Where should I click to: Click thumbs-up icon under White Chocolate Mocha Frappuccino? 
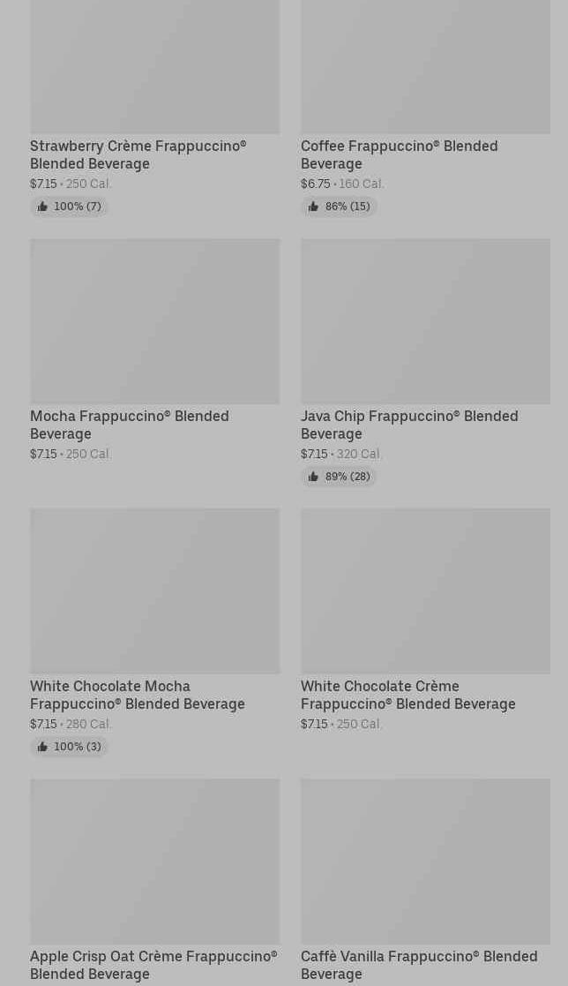coord(42,747)
